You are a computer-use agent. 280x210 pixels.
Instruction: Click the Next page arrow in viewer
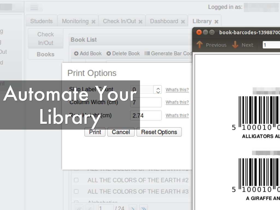pos(235,45)
